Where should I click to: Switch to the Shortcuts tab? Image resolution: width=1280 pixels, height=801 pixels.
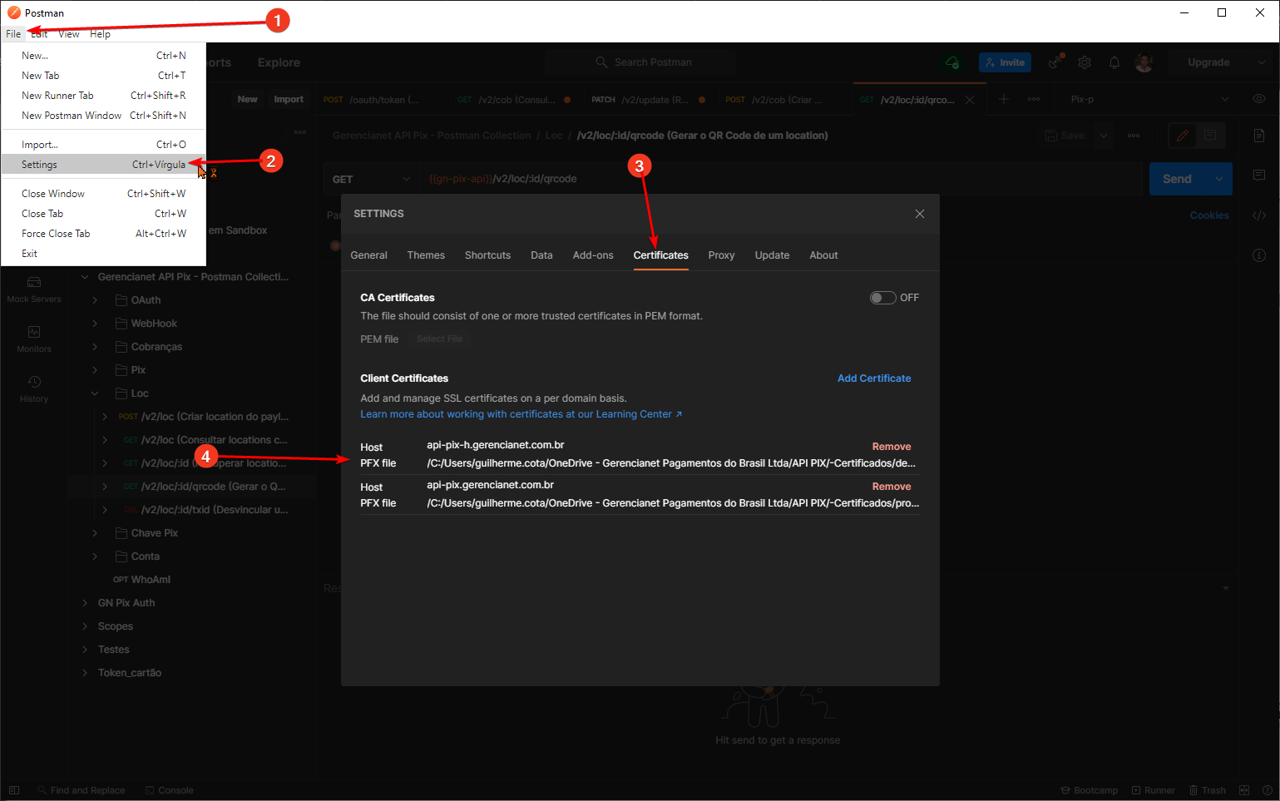pyautogui.click(x=487, y=255)
